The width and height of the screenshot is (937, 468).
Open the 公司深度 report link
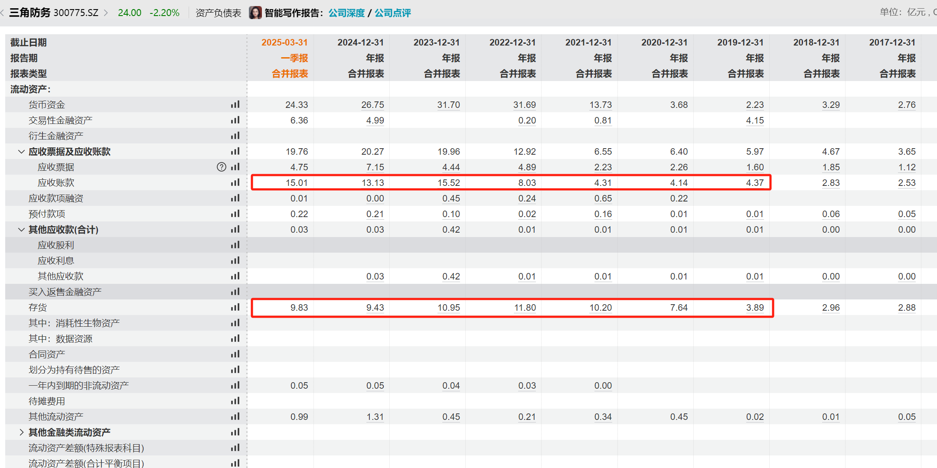346,13
